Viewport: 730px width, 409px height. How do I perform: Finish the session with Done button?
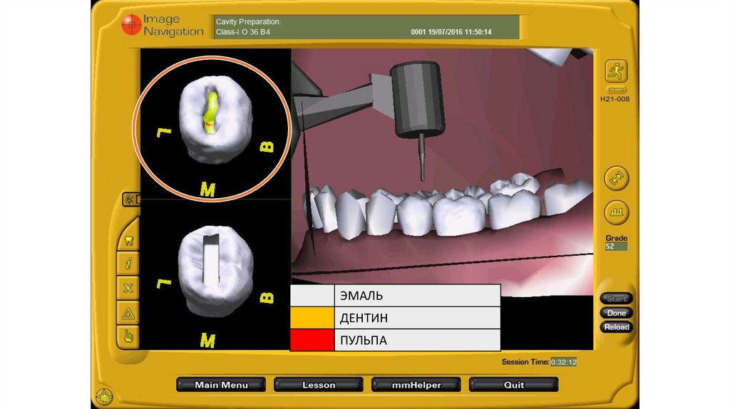616,313
